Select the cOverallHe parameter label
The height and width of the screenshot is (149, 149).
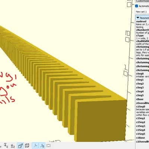click(142, 103)
